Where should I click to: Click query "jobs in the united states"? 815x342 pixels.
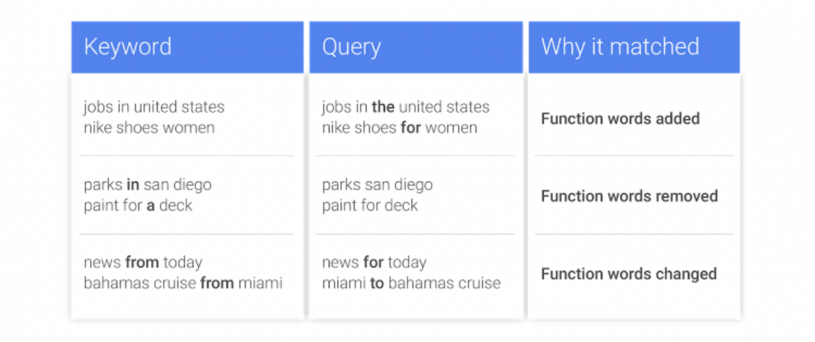pos(405,107)
